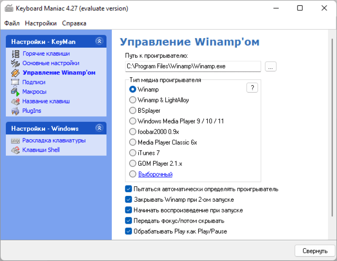Click the ? help button
This screenshot has height=261, width=337.
pyautogui.click(x=252, y=88)
